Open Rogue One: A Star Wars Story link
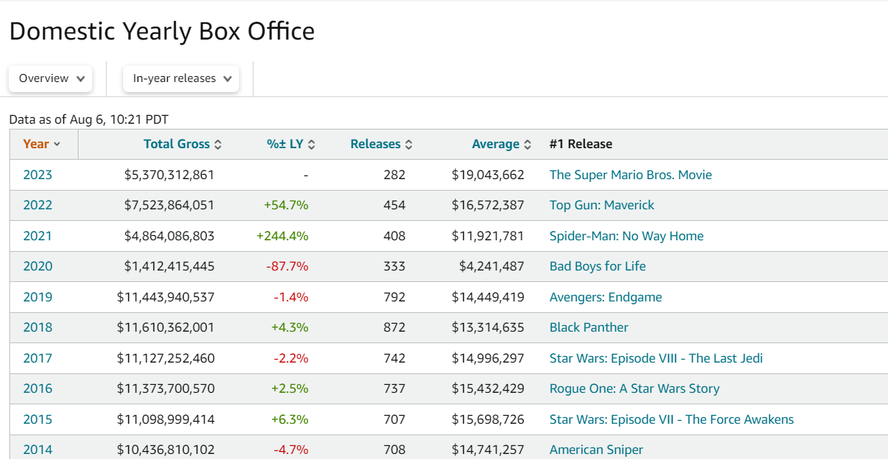Screen dimensions: 888x459 click(x=634, y=388)
